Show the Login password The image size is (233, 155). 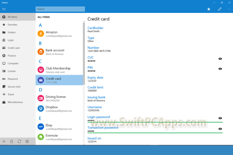click(220, 118)
